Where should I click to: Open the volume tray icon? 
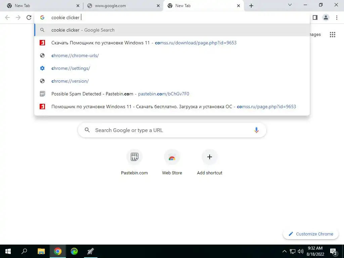(301, 251)
